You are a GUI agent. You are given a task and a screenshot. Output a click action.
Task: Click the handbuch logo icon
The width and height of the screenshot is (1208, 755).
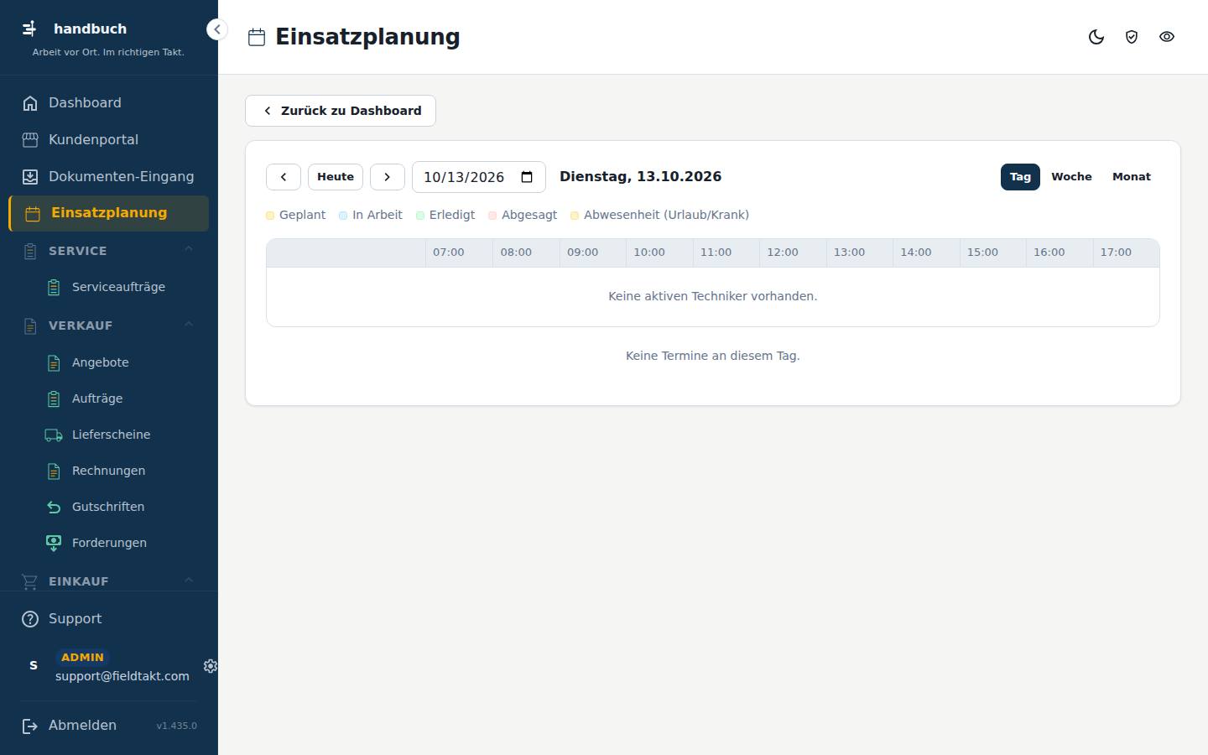tap(29, 29)
